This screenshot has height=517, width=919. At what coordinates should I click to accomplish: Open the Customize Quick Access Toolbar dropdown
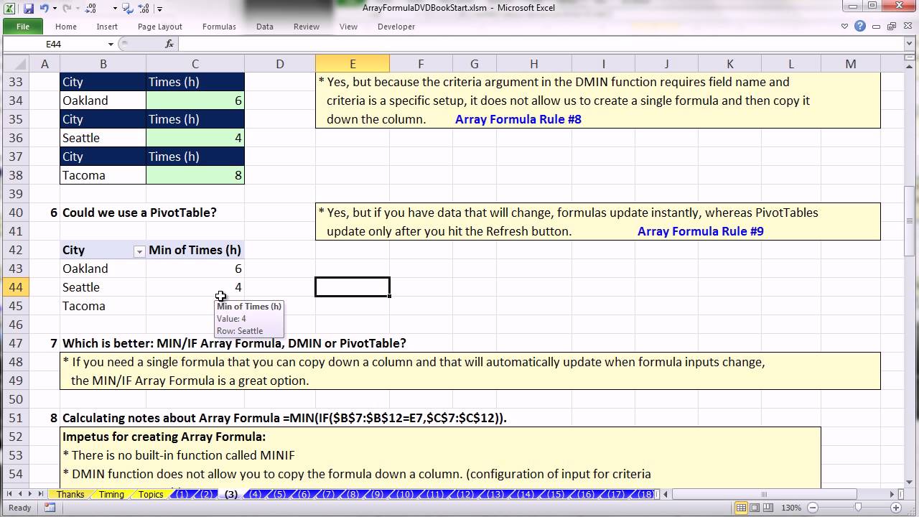coord(159,9)
